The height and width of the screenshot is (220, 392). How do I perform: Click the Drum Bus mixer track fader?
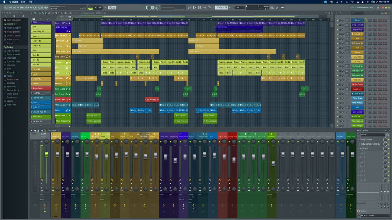point(57,154)
